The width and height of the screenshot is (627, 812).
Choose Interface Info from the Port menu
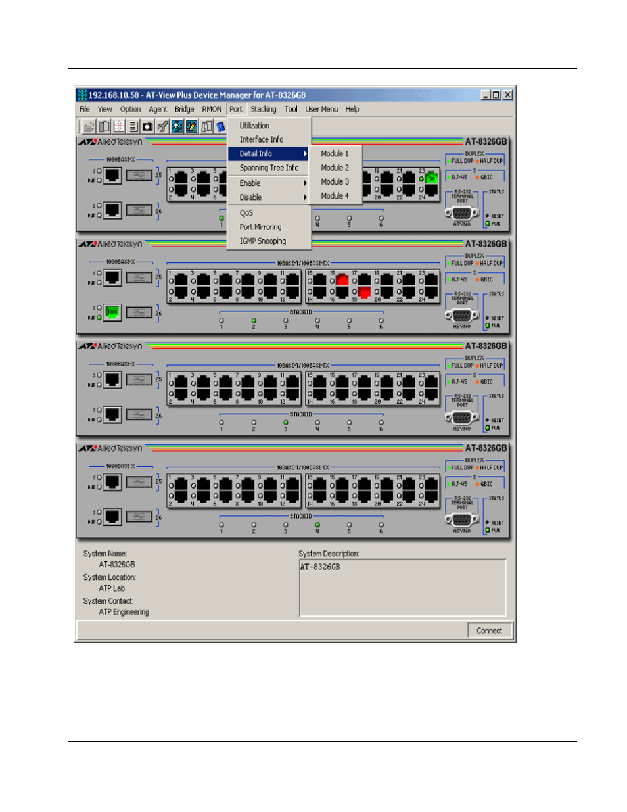(269, 139)
